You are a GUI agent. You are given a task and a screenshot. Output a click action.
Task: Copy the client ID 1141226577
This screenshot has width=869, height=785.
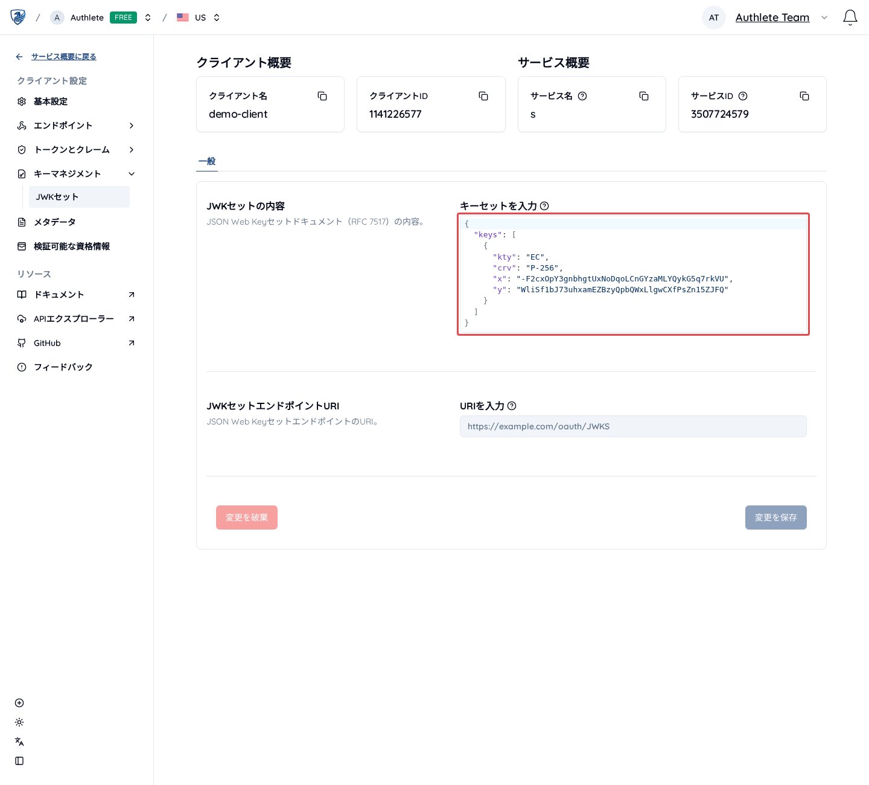pos(483,96)
